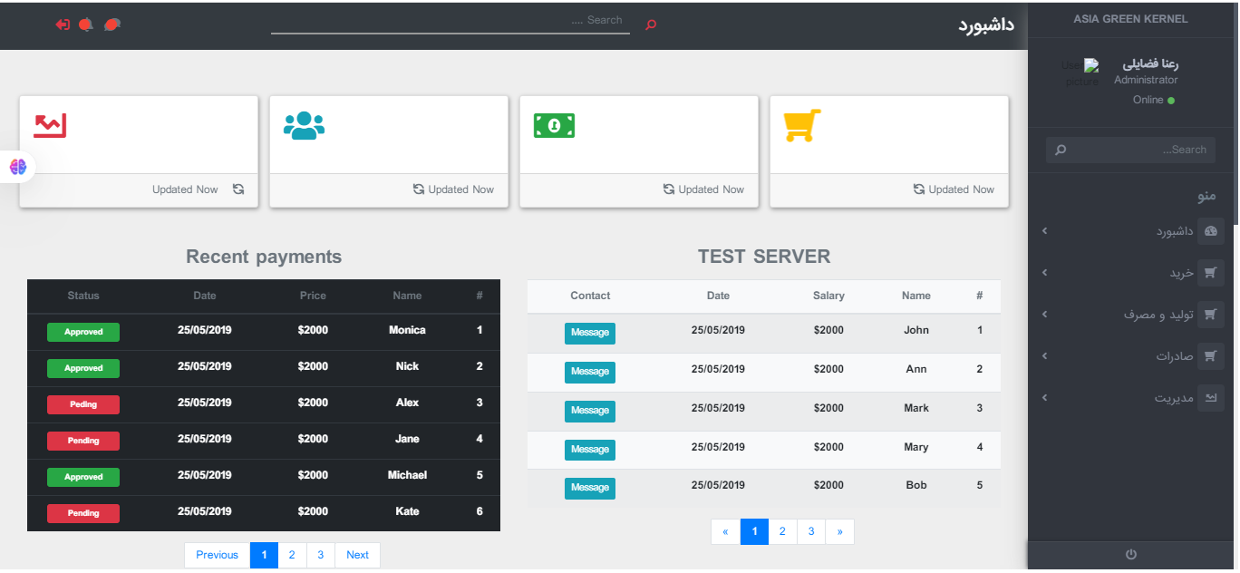
Task: Click the red logout icon in header
Action: click(63, 24)
